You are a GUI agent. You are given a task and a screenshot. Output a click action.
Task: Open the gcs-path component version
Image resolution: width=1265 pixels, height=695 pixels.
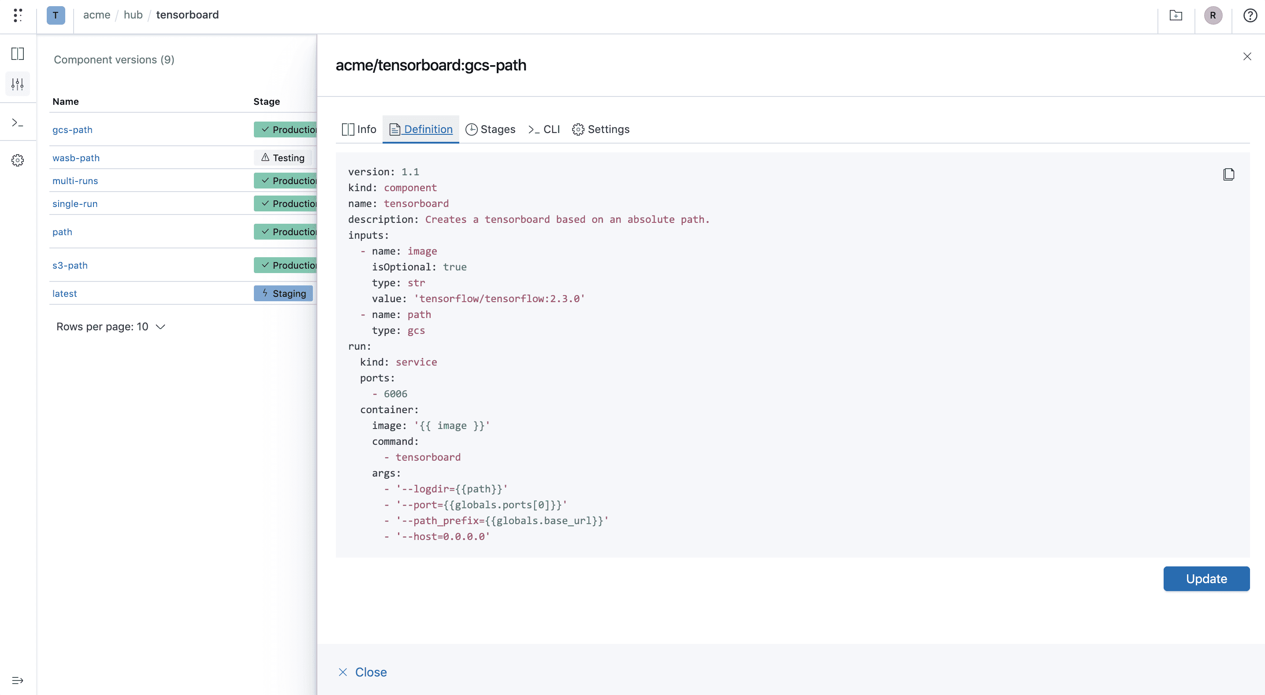pos(72,129)
